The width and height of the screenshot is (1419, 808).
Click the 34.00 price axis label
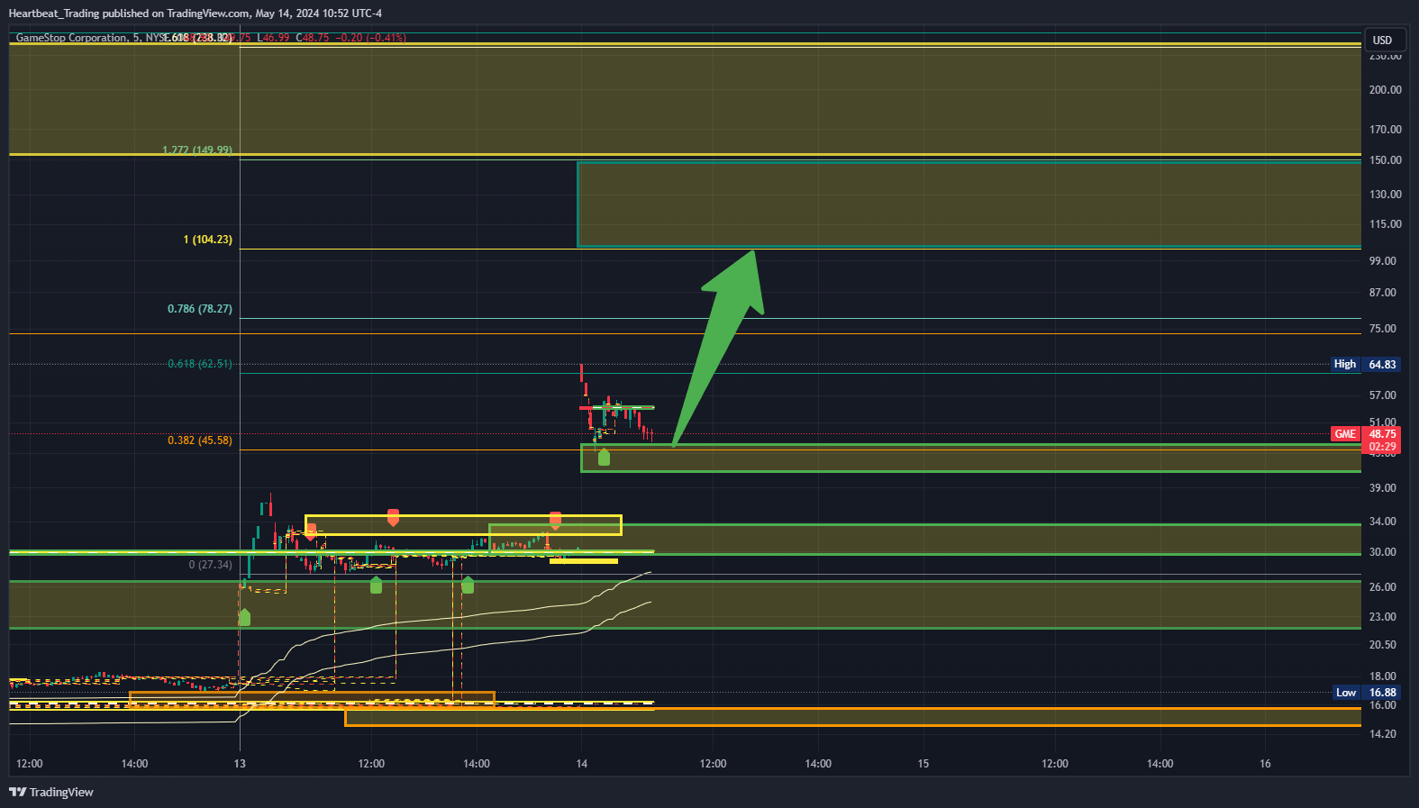(1383, 522)
